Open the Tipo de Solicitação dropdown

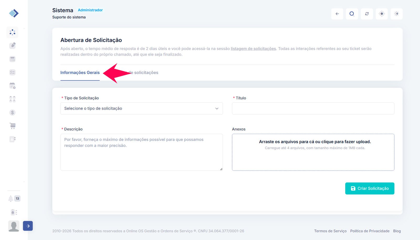(141, 109)
